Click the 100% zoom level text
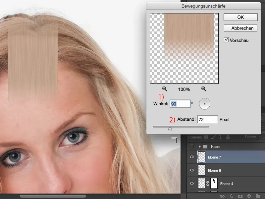Screen dimensions: 265x199 tap(184, 89)
